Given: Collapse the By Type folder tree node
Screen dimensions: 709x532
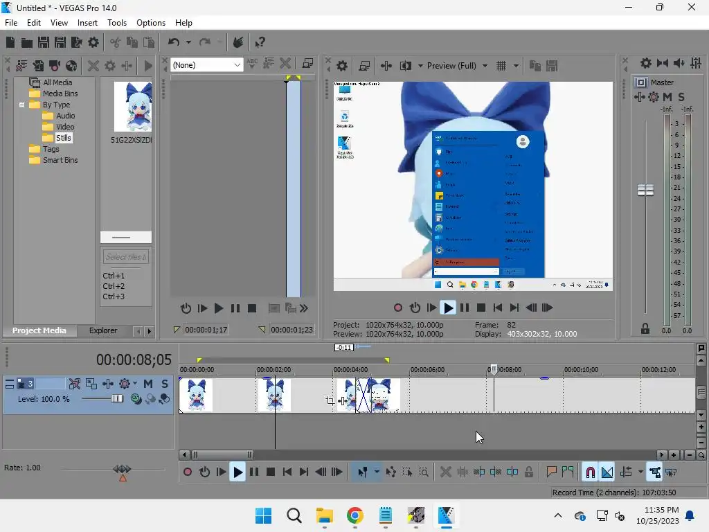Looking at the screenshot, I should [x=21, y=105].
